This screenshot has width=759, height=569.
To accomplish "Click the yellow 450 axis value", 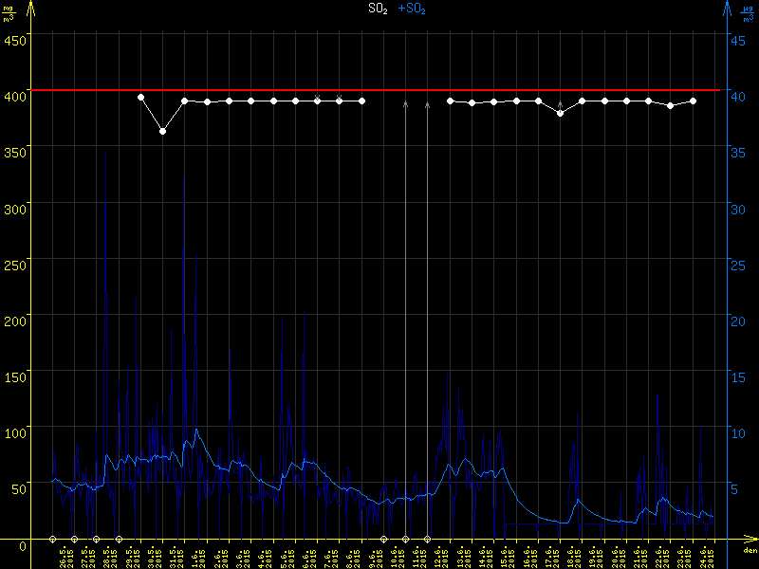I will click(x=14, y=40).
